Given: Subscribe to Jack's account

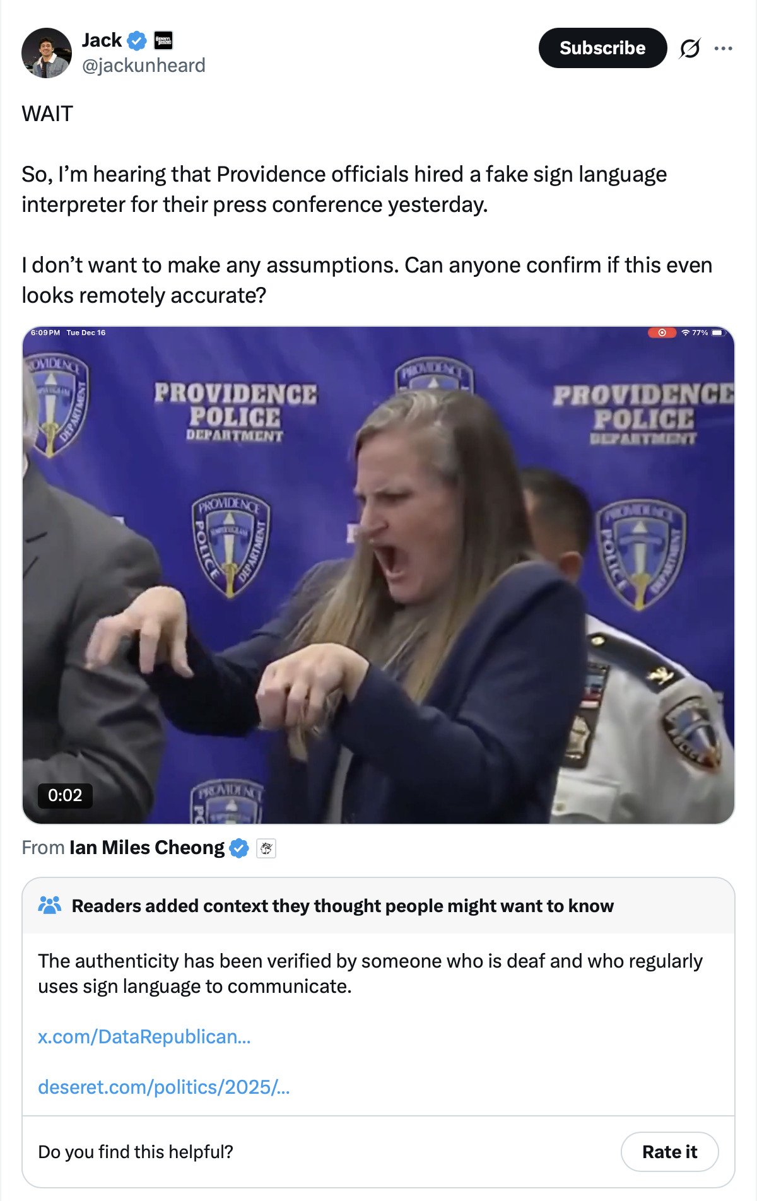Looking at the screenshot, I should pos(602,48).
